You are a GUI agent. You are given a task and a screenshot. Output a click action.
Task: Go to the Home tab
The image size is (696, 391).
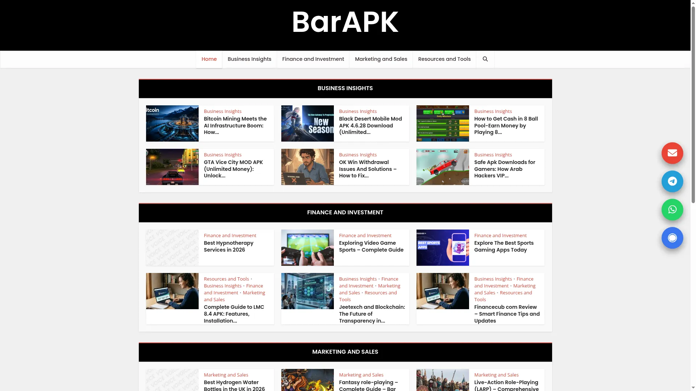209,59
